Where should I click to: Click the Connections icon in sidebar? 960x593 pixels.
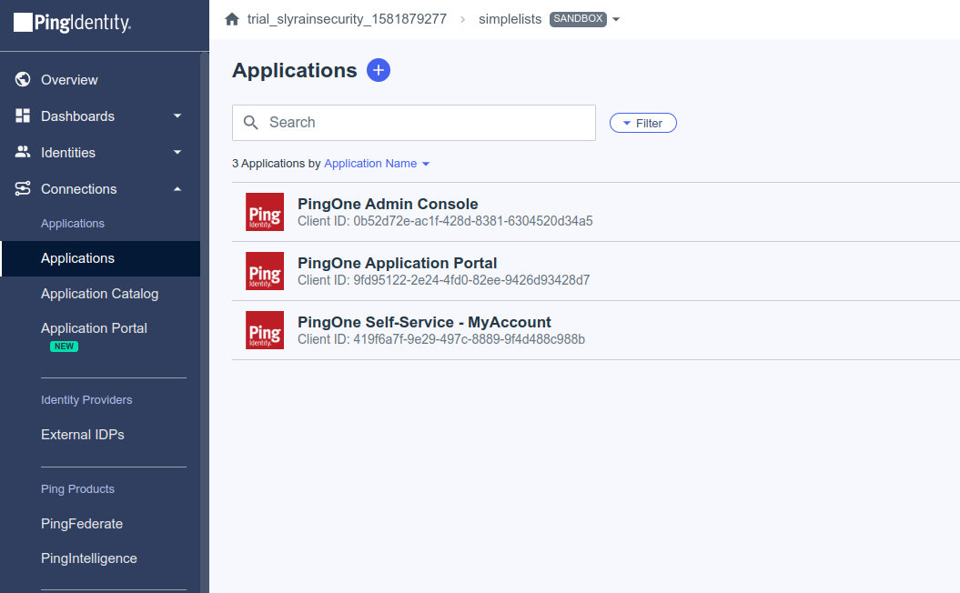pyautogui.click(x=23, y=188)
